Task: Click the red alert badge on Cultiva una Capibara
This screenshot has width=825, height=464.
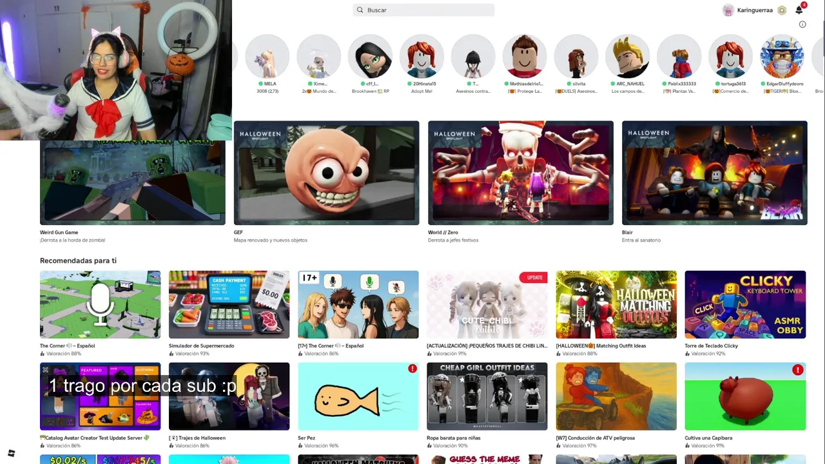Action: 798,370
